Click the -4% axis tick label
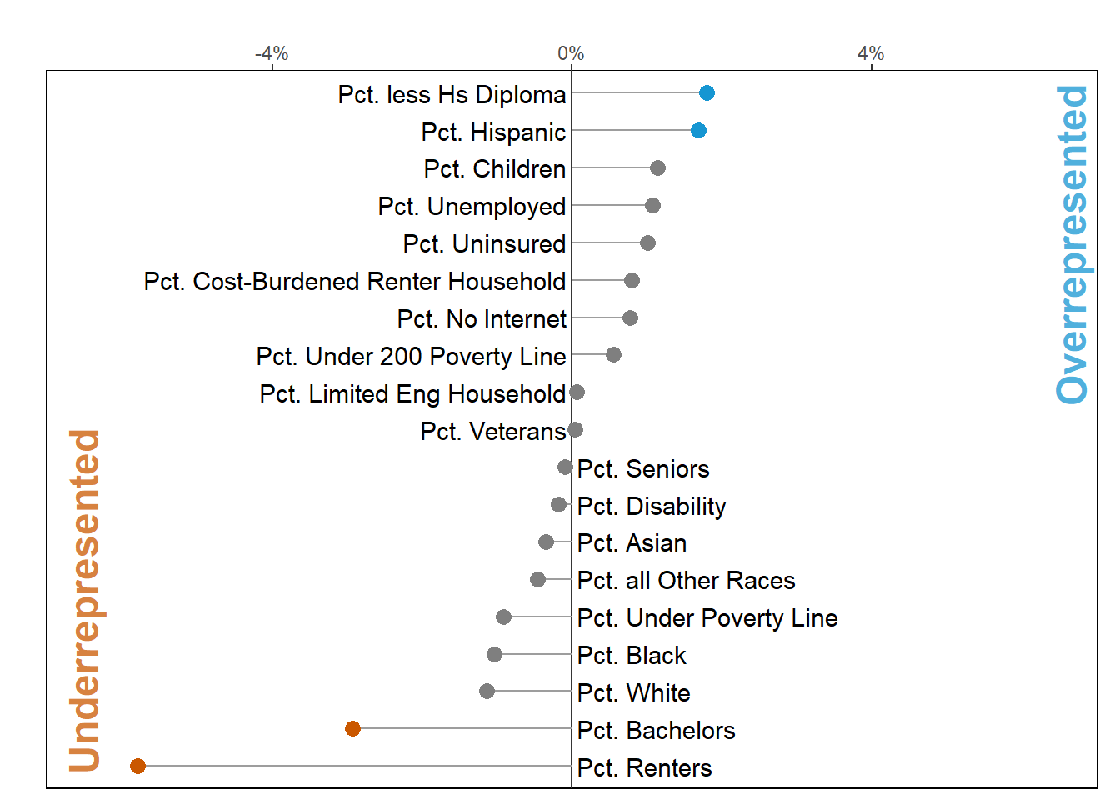Viewport: 1120px width, 800px height. [x=272, y=54]
